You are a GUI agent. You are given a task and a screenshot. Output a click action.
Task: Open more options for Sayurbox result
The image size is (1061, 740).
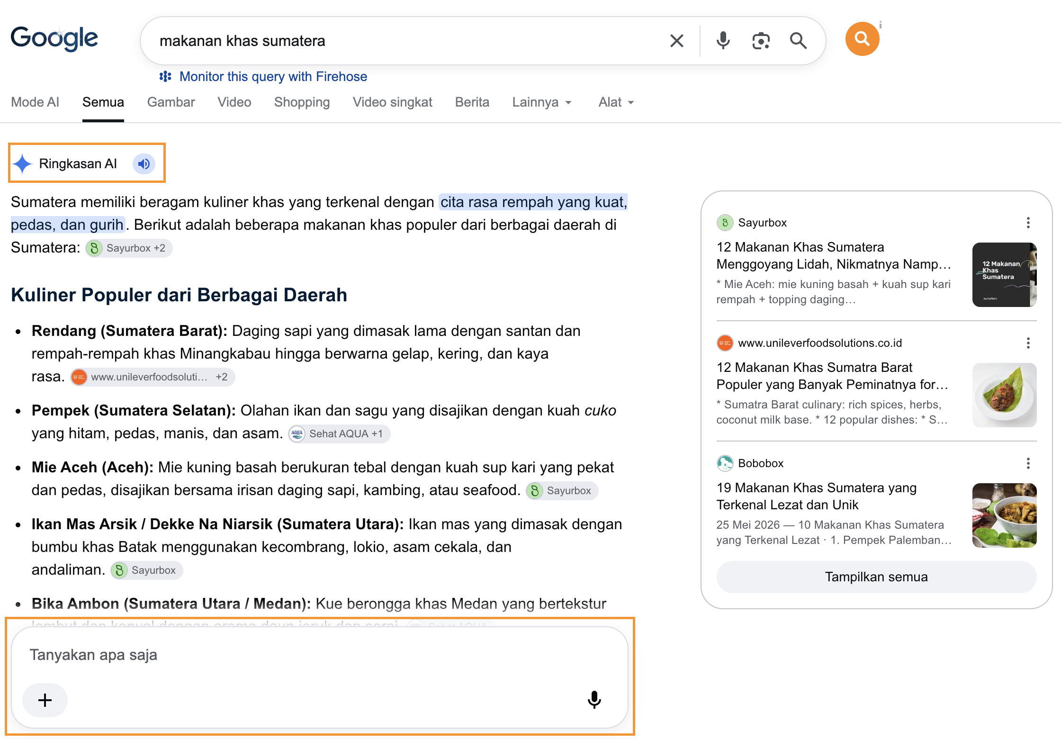[1028, 223]
